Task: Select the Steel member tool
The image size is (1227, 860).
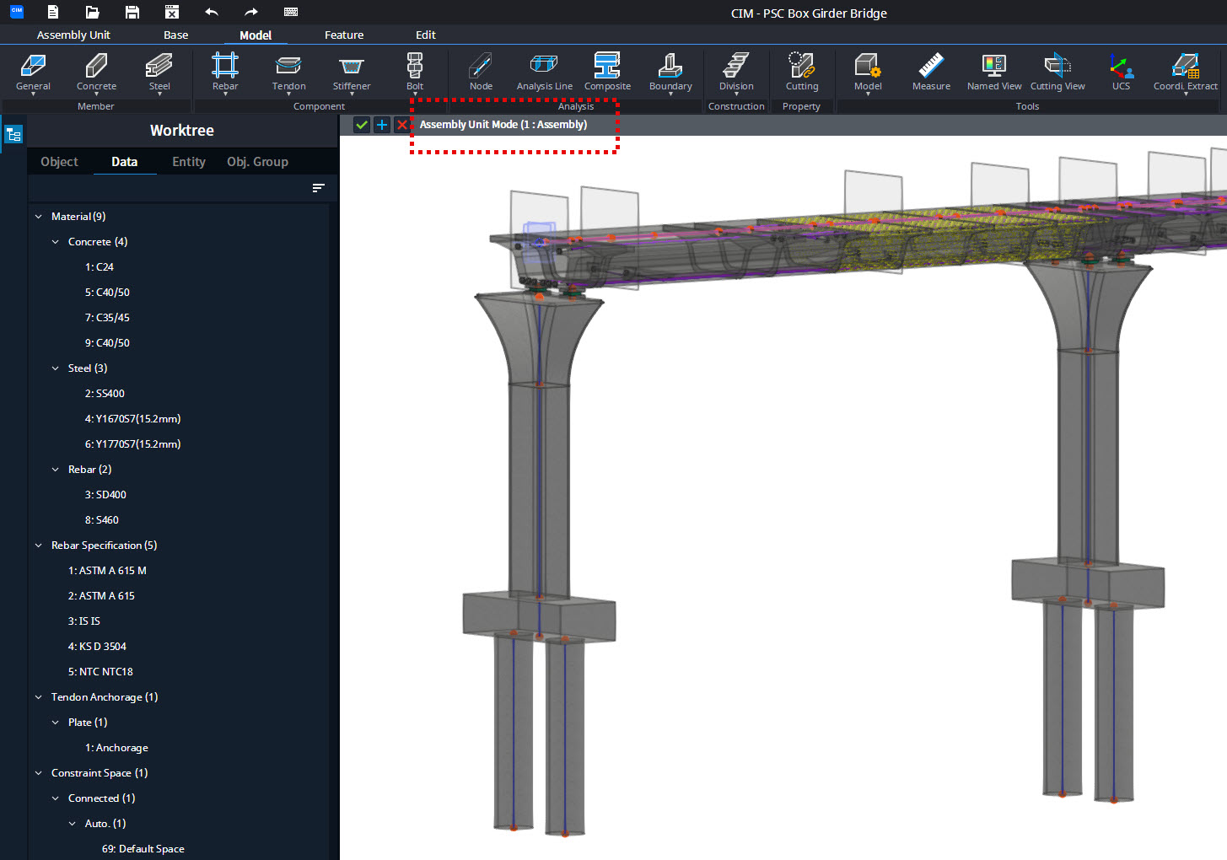Action: [x=159, y=73]
